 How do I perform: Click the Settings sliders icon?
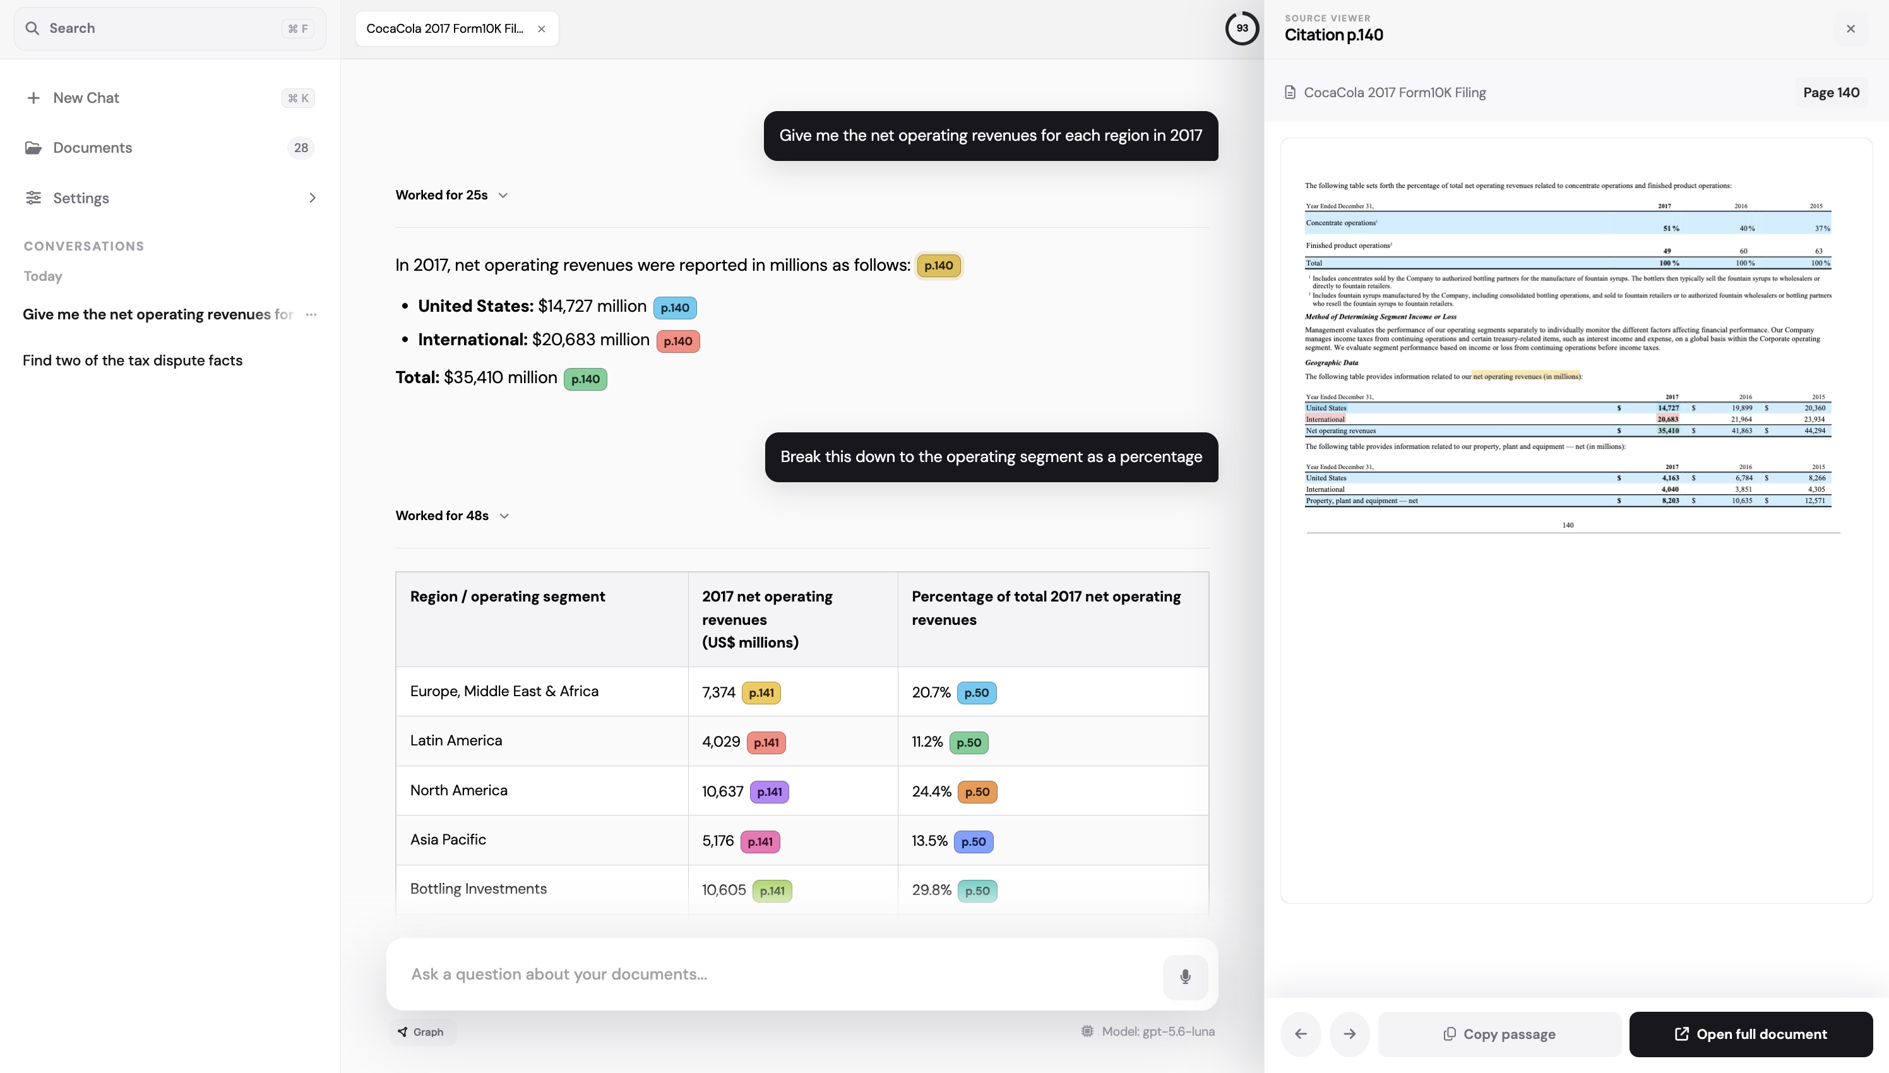(33, 198)
